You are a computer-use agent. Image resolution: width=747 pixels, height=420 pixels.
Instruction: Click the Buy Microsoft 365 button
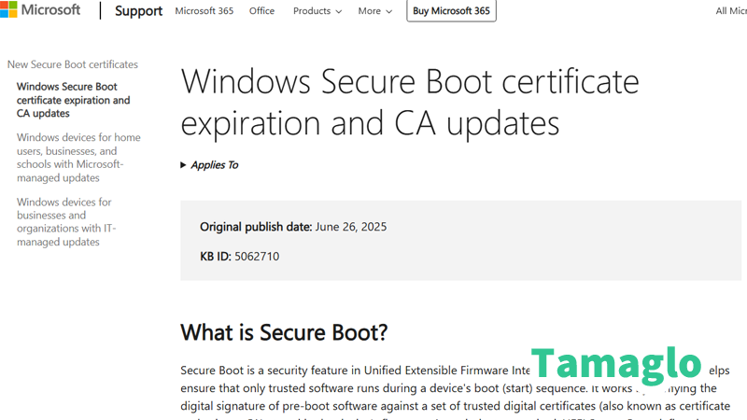[x=451, y=11]
